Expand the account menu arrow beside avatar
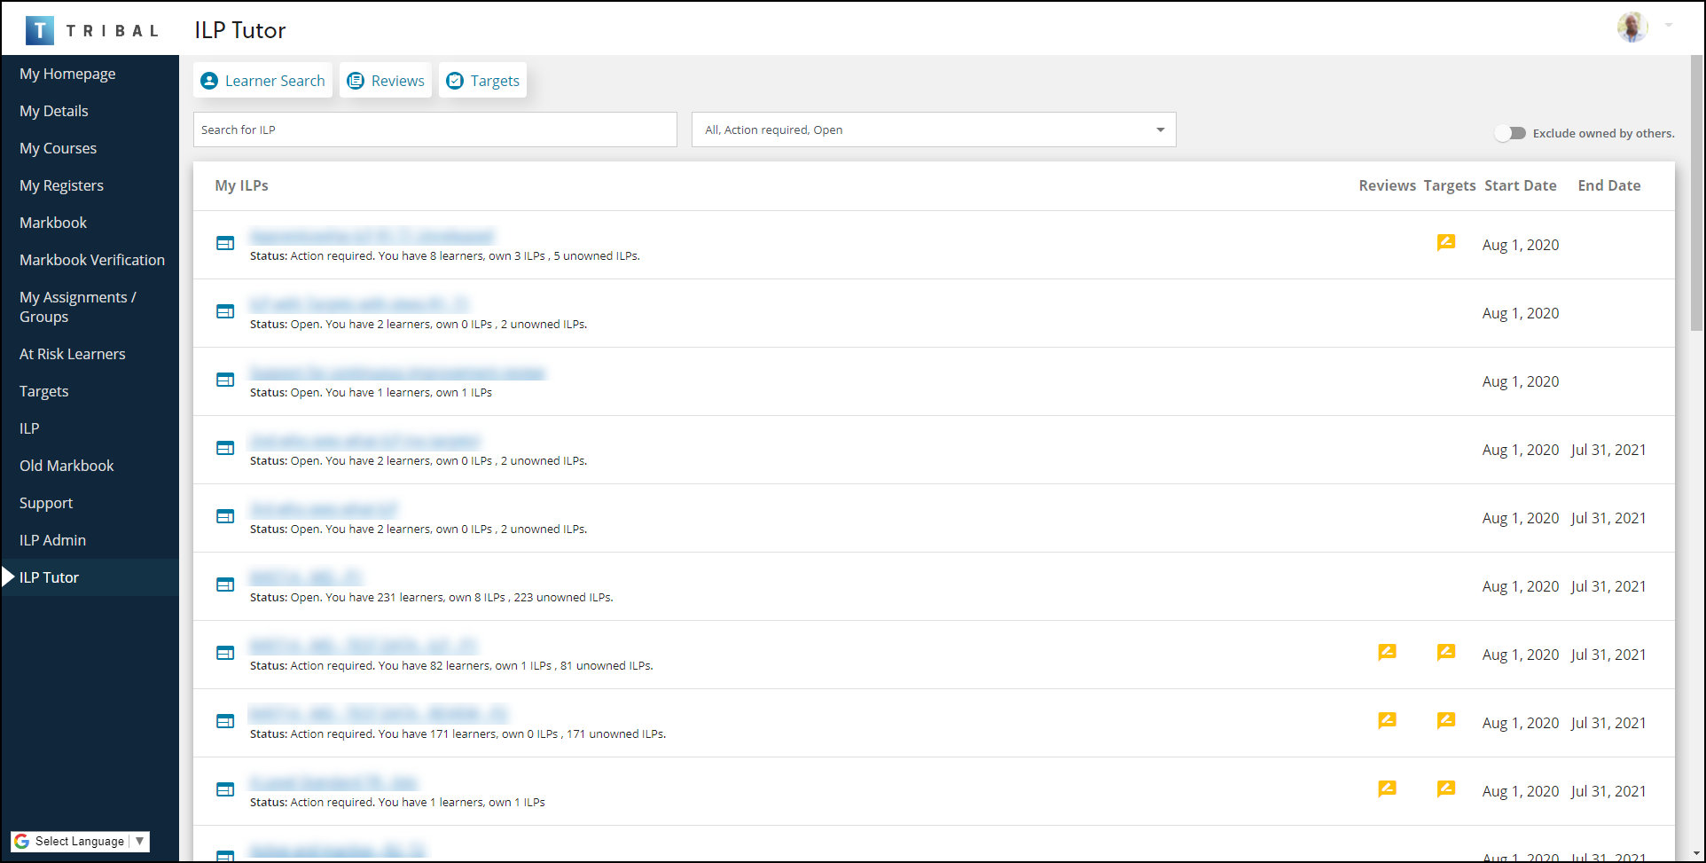Viewport: 1706px width, 863px height. coord(1669,26)
